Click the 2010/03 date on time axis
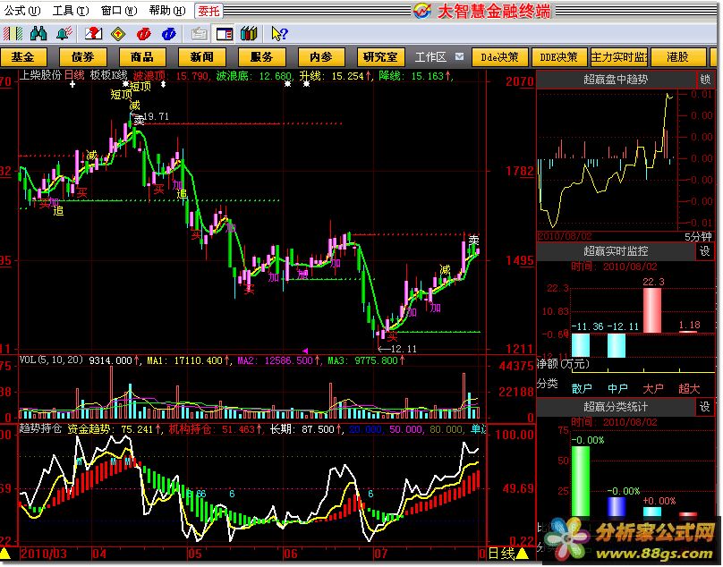The image size is (723, 567). [x=43, y=554]
